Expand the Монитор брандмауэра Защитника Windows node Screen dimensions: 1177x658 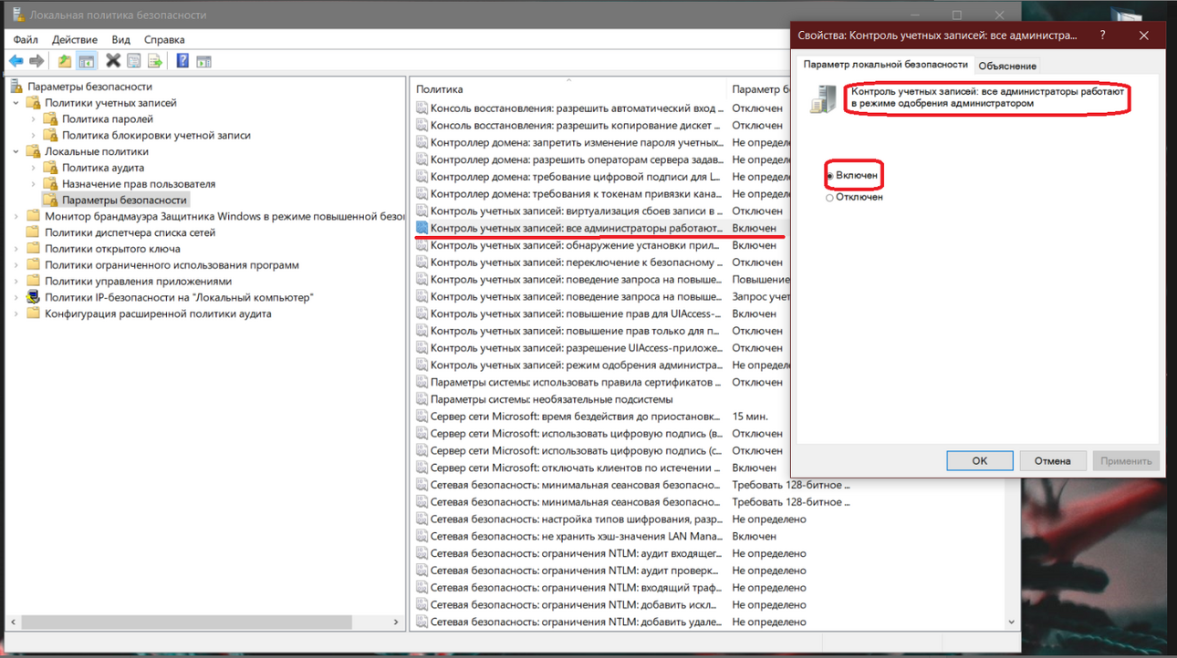click(16, 217)
